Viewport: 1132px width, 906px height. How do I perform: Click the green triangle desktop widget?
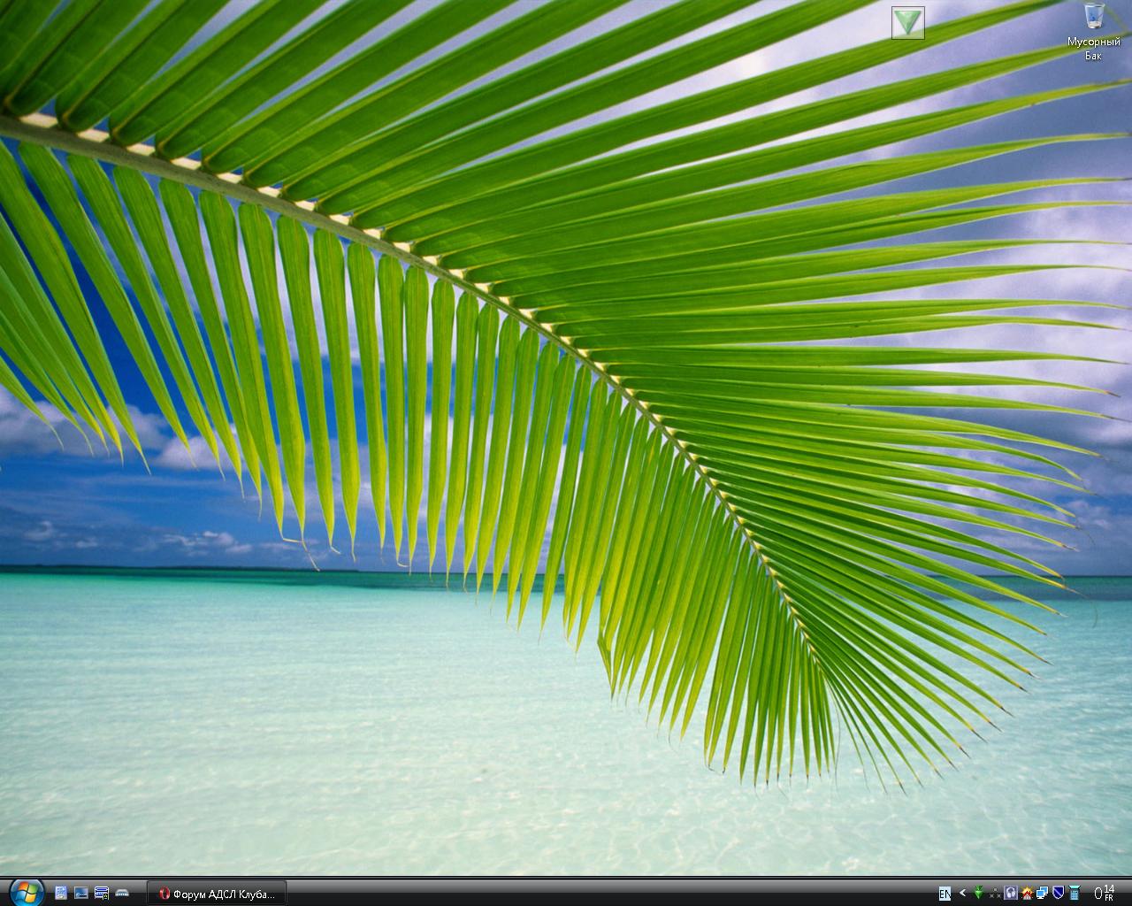(908, 22)
